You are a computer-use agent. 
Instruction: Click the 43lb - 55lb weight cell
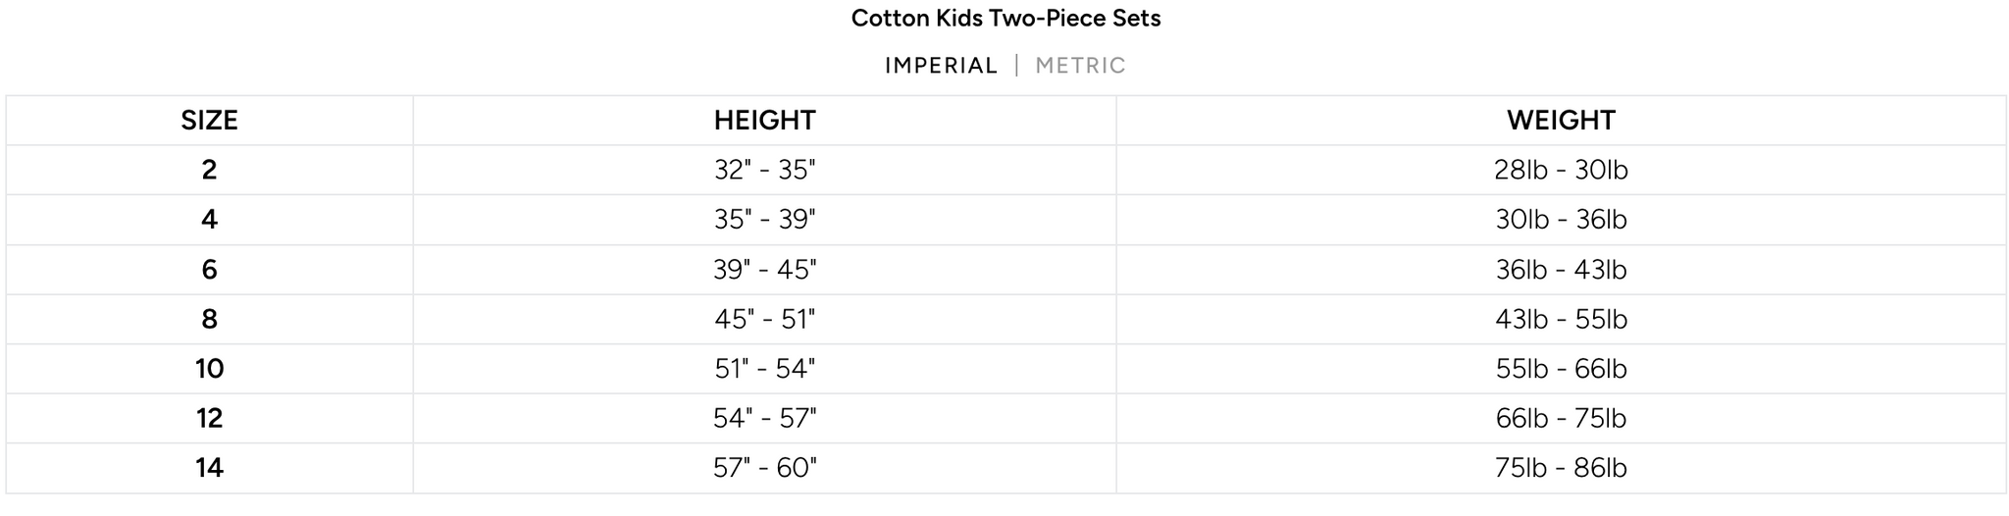(1561, 320)
